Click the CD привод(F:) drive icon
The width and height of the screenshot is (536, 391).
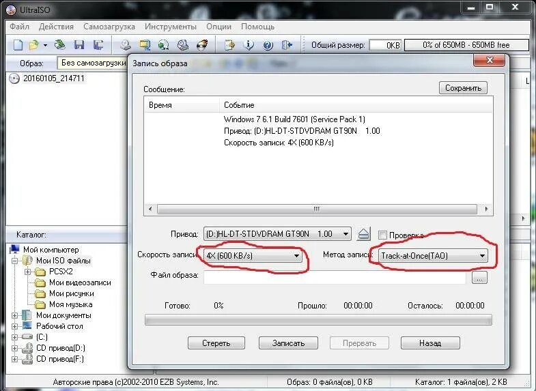pyautogui.click(x=27, y=359)
